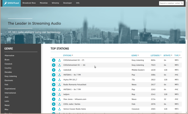Download COOLfahrenheit 93 -- (6) playlist
The image size is (188, 114).
[60, 65]
